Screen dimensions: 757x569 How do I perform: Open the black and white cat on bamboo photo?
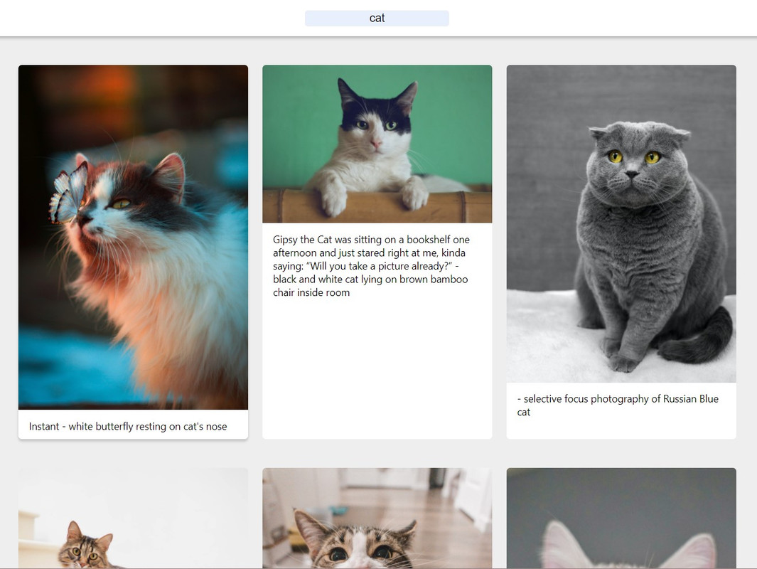click(377, 144)
